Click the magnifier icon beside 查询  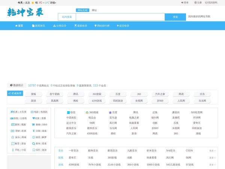click(33, 144)
